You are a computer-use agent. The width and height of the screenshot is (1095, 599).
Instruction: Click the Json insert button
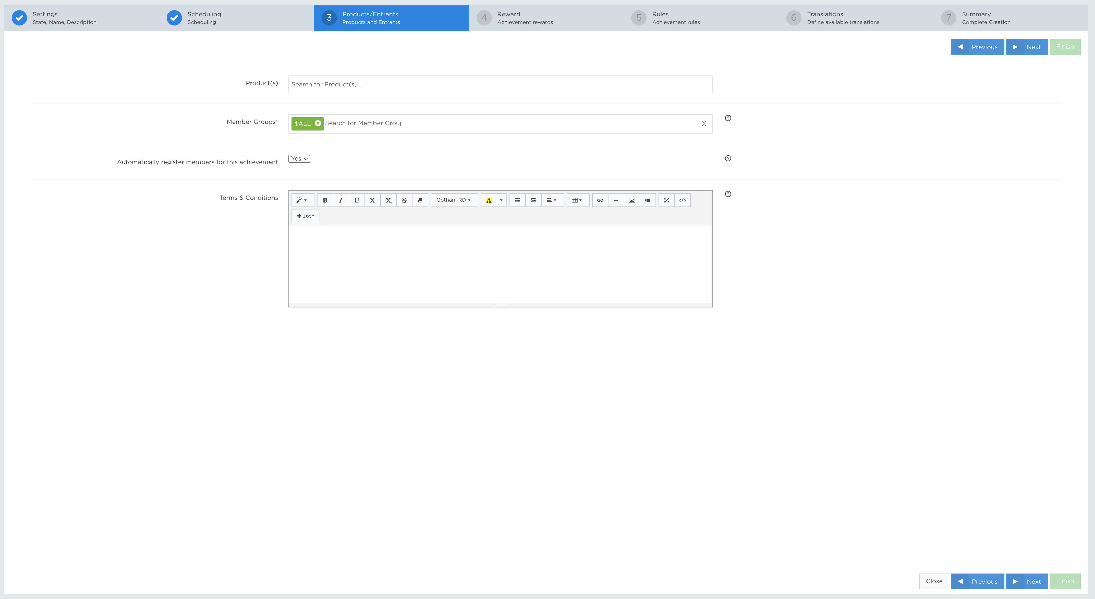pos(306,216)
